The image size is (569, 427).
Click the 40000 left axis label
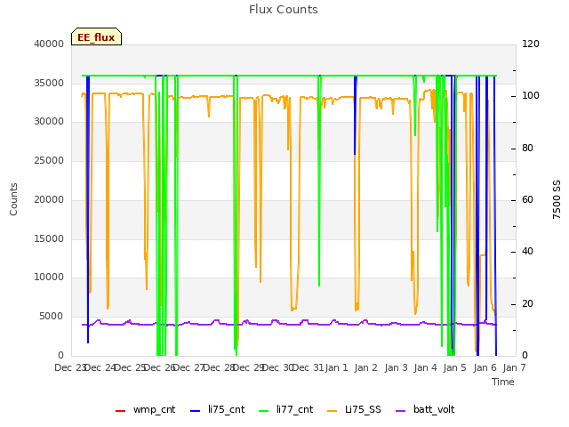point(49,44)
